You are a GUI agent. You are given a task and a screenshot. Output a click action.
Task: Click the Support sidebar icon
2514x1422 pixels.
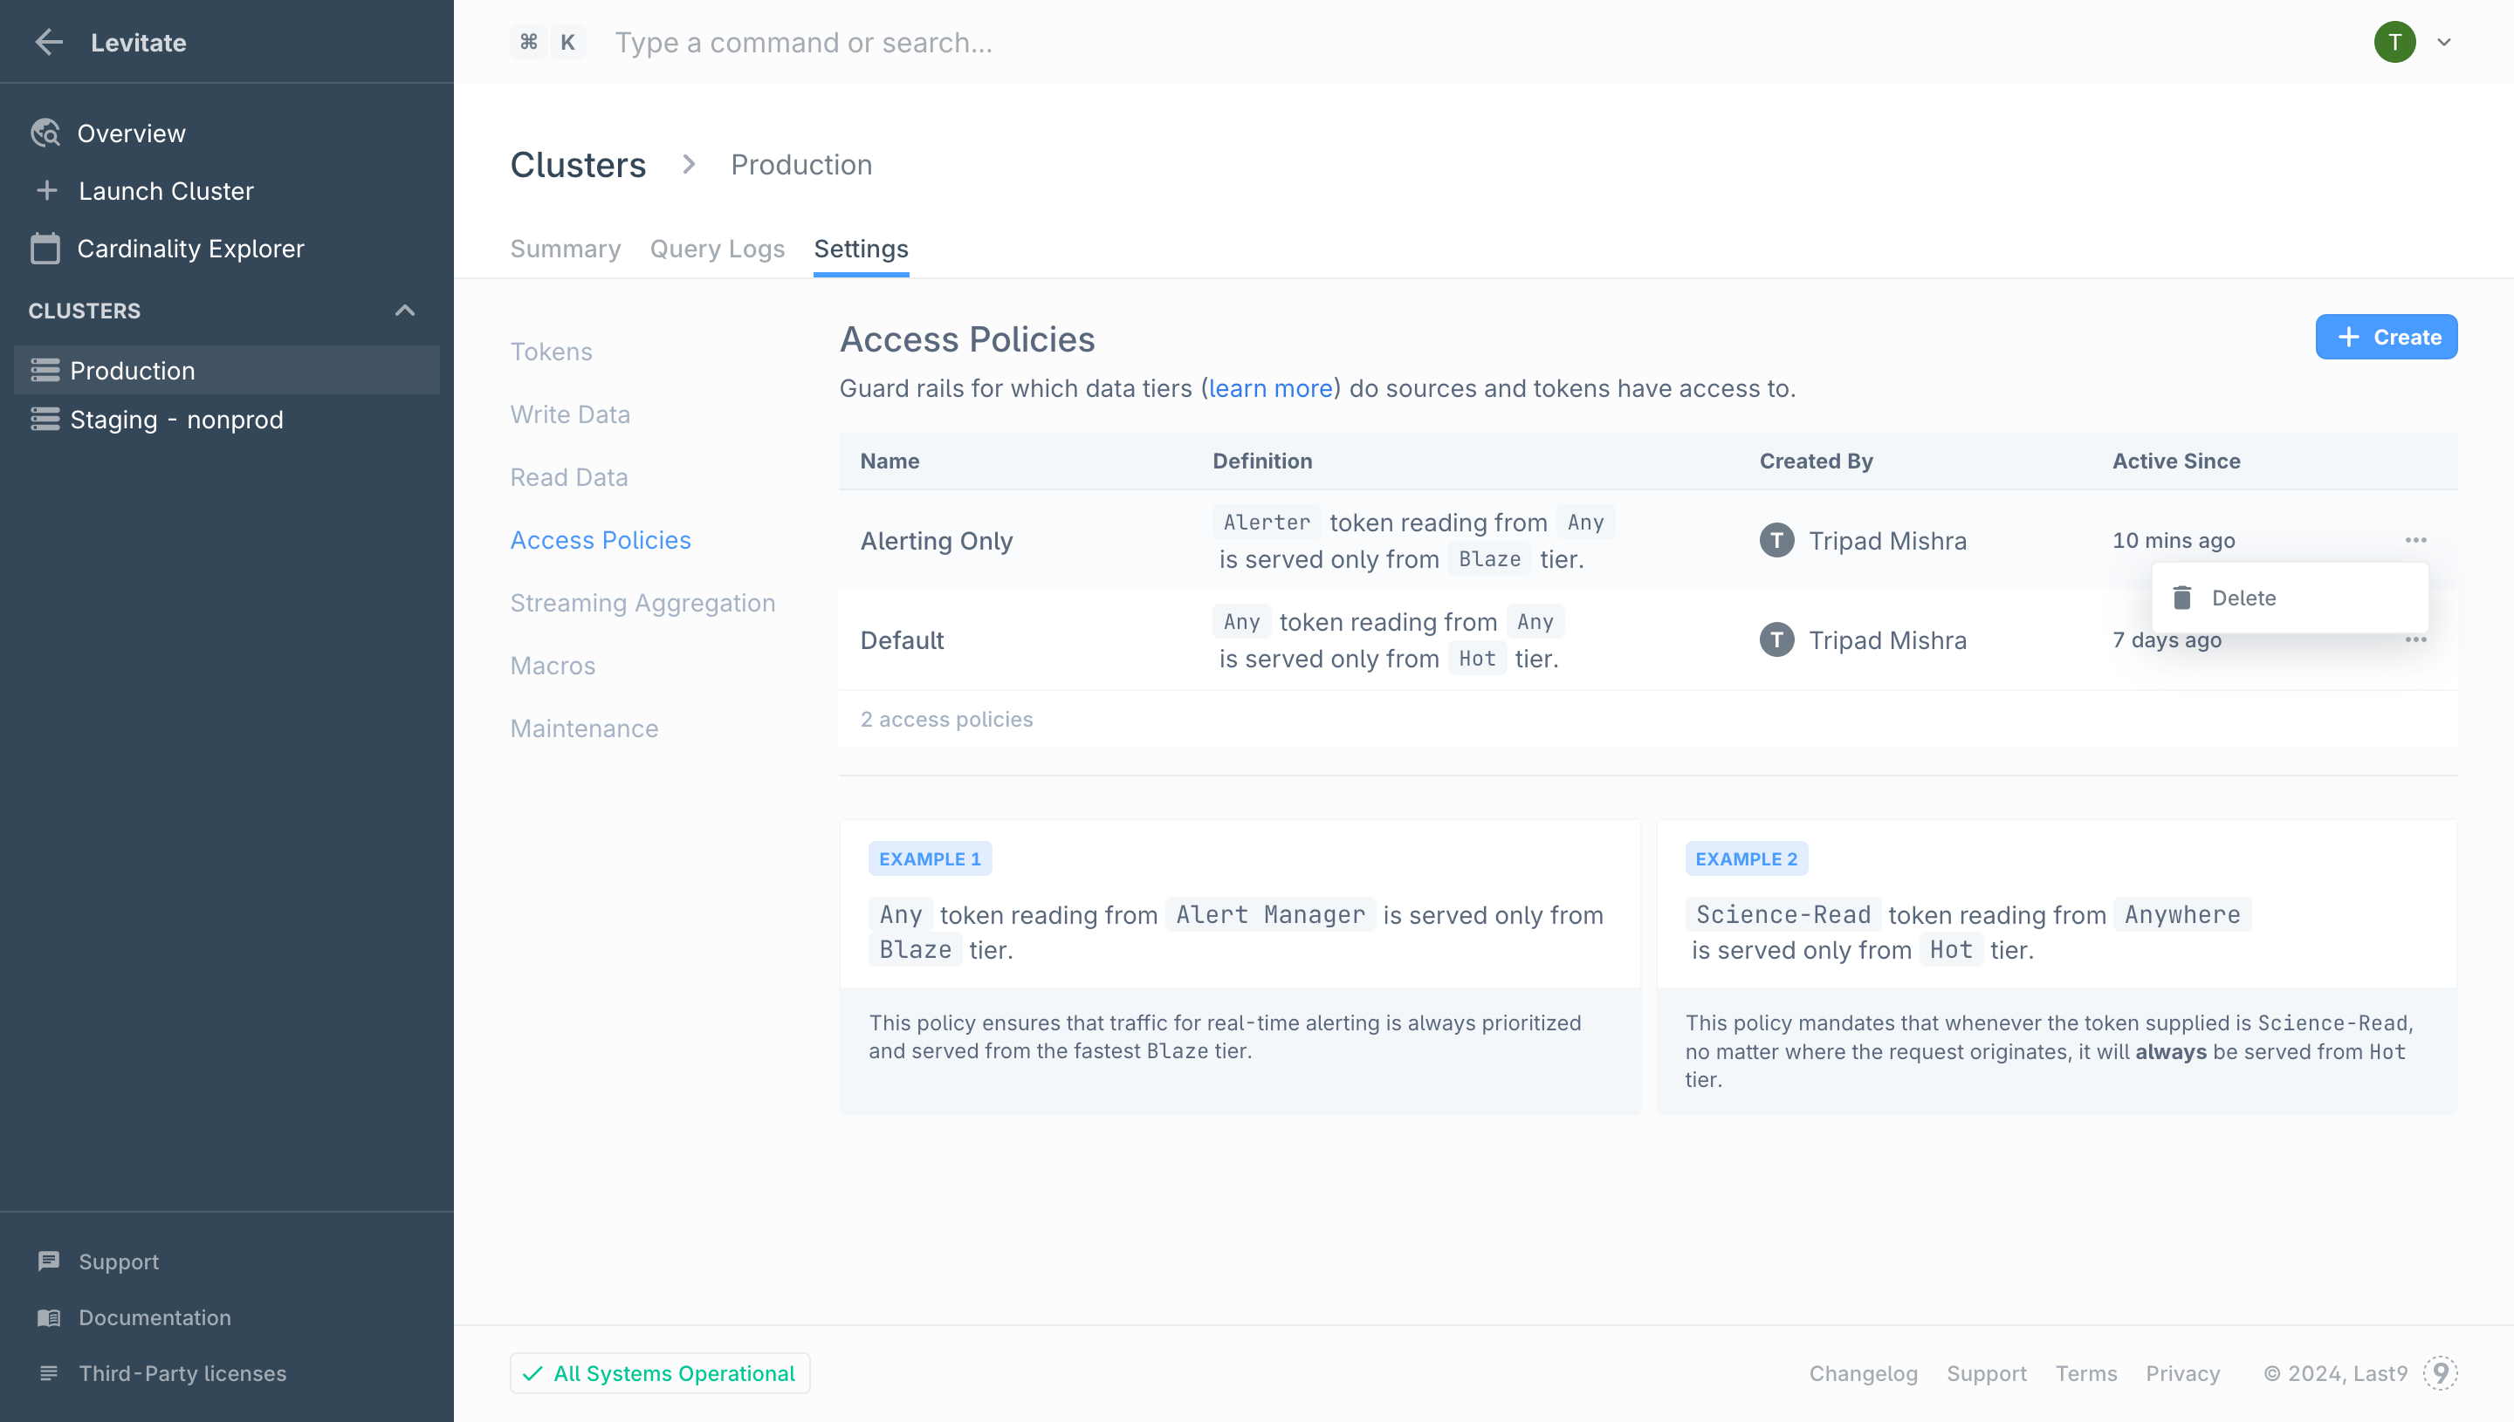pyautogui.click(x=48, y=1260)
